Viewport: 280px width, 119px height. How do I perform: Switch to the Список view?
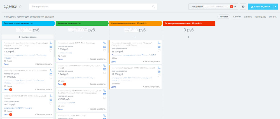[x=248, y=17]
